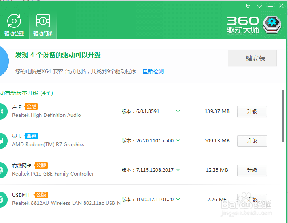Upgrade the AMD Radeon R7 Graphics driver
The height and width of the screenshot is (223, 288).
click(252, 141)
